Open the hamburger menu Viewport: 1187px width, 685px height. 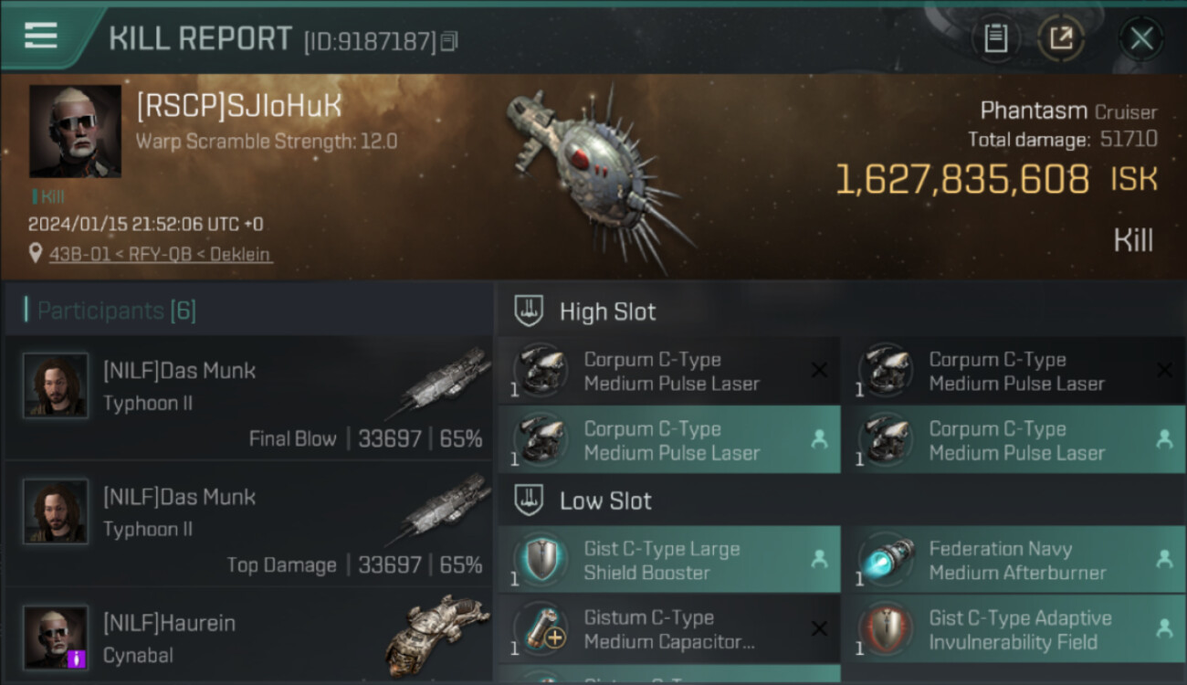tap(41, 36)
